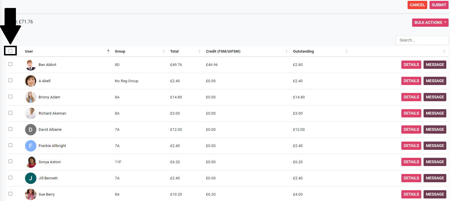The image size is (450, 201).
Task: Click the F avatar for Frankie Allbright
Action: tap(30, 146)
